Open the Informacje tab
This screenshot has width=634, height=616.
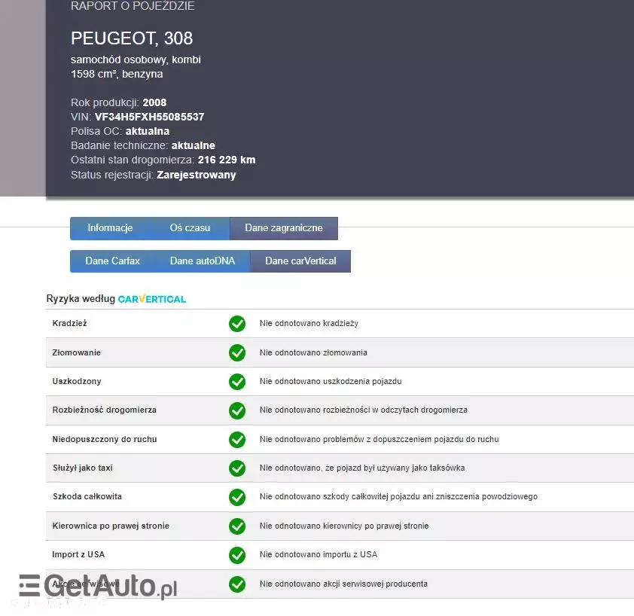110,228
